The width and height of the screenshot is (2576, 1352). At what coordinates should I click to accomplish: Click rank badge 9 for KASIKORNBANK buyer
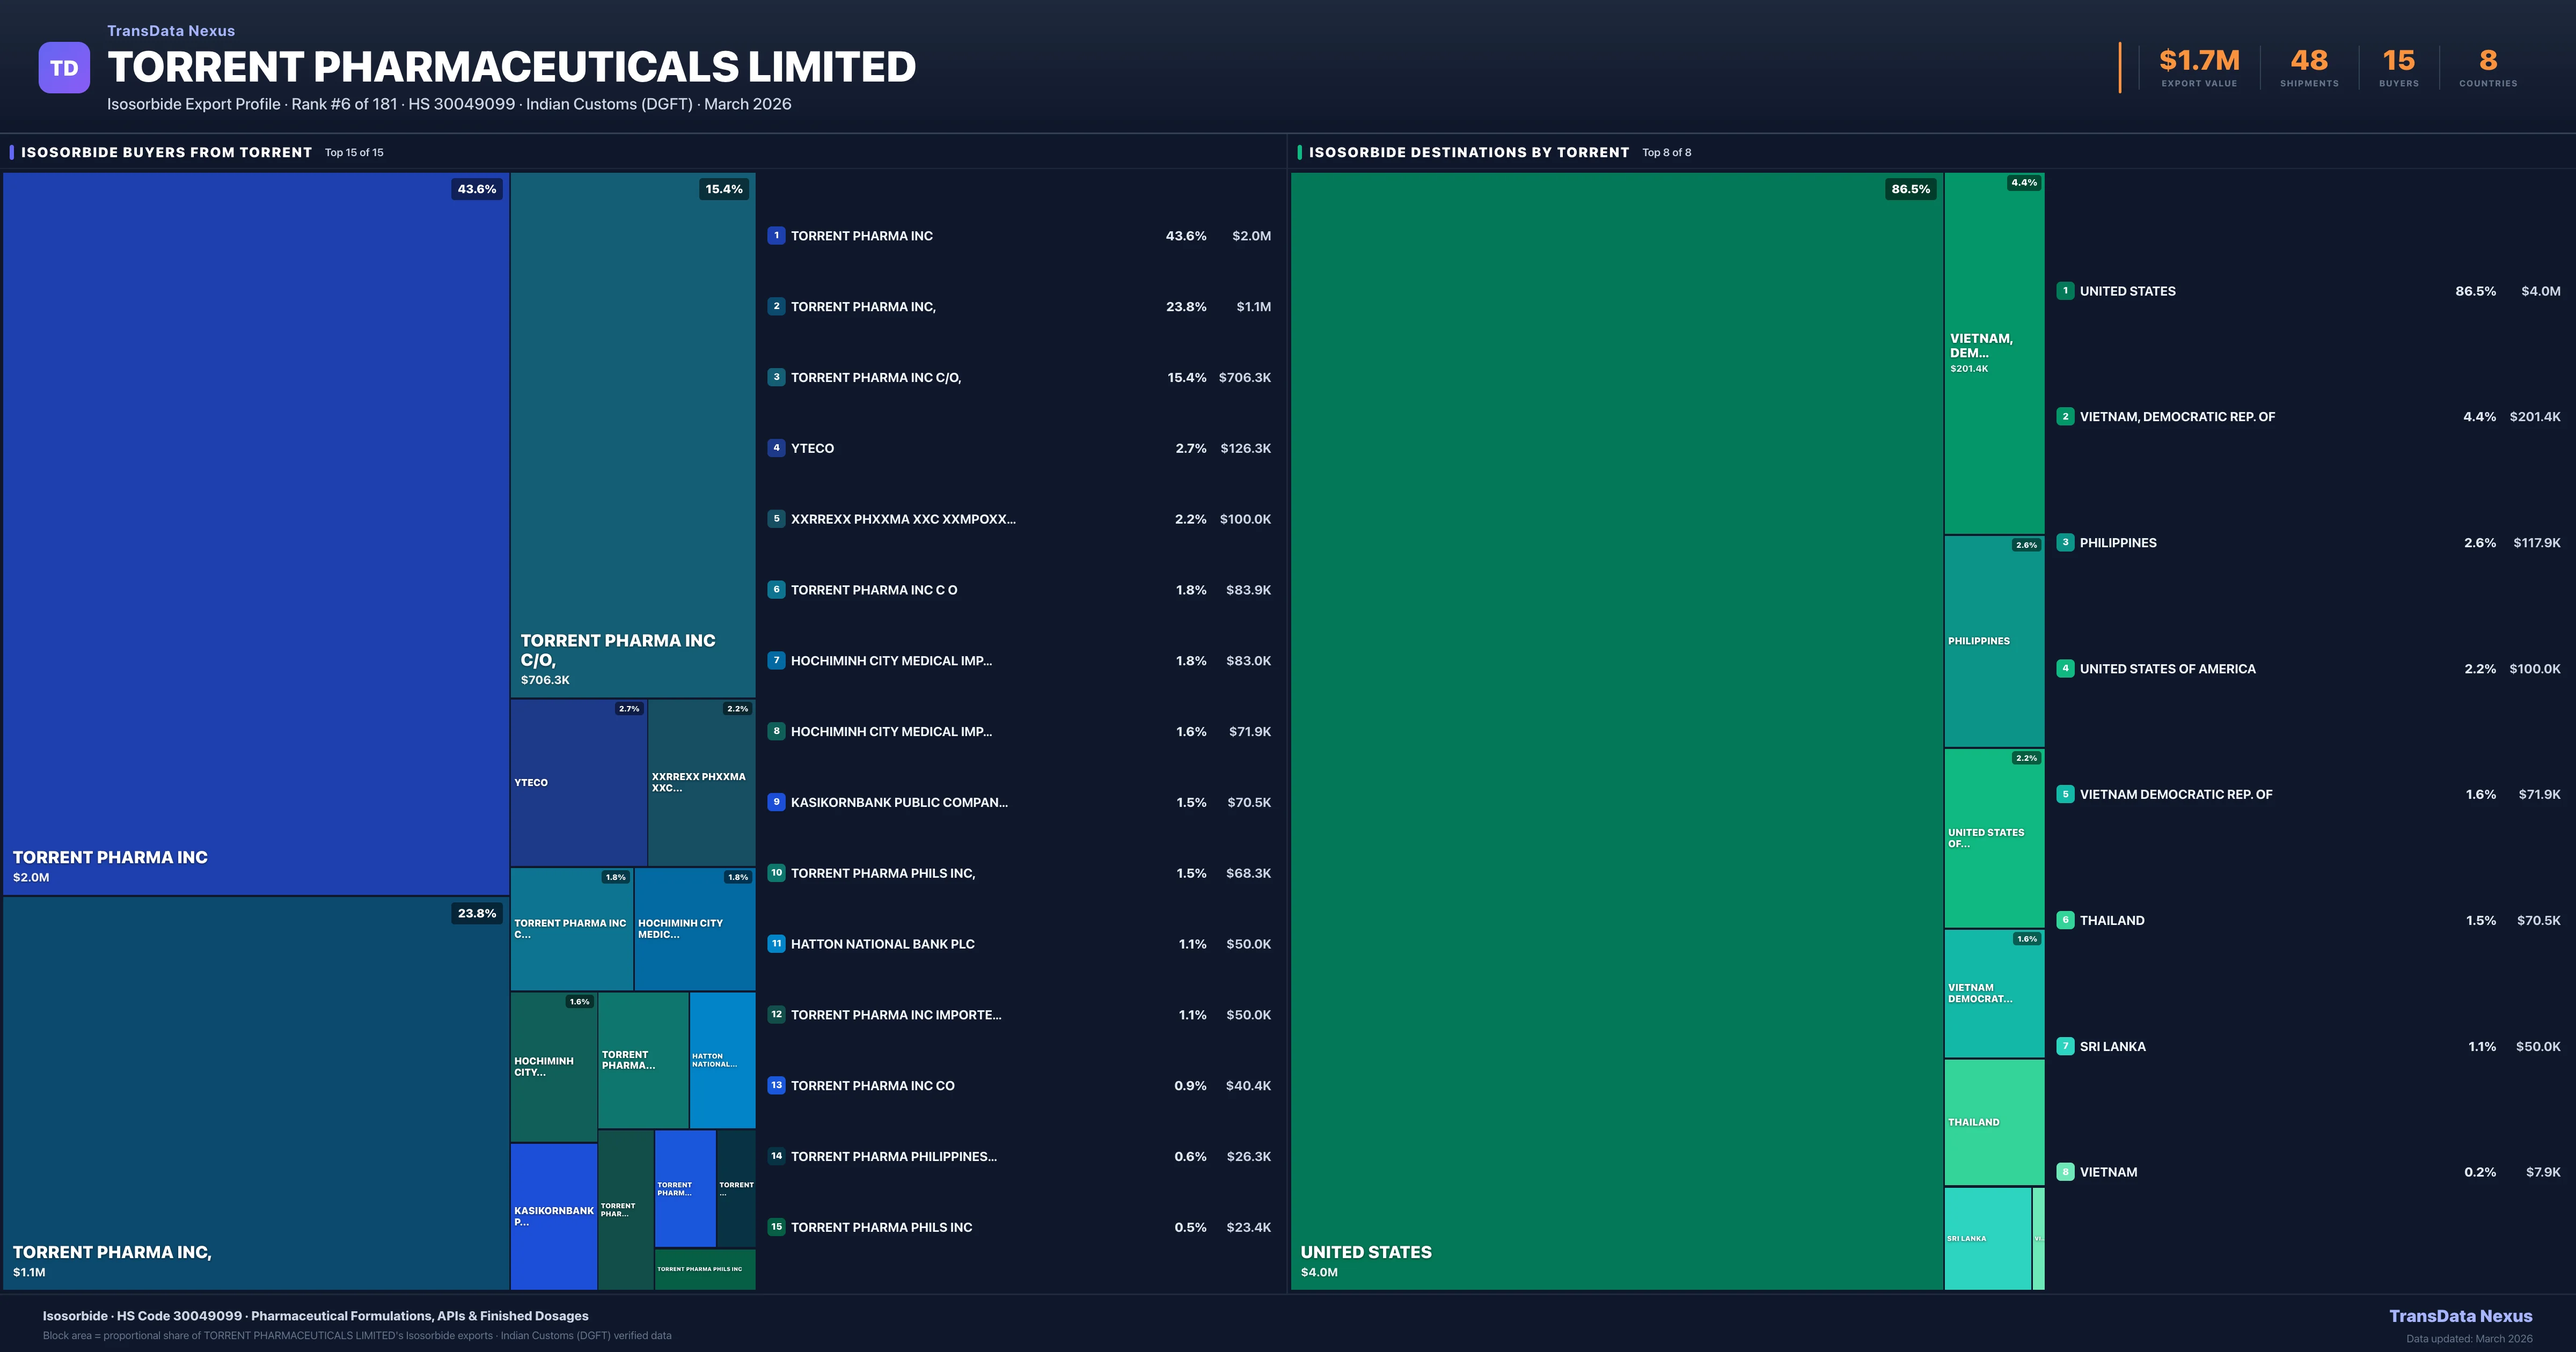(x=776, y=802)
